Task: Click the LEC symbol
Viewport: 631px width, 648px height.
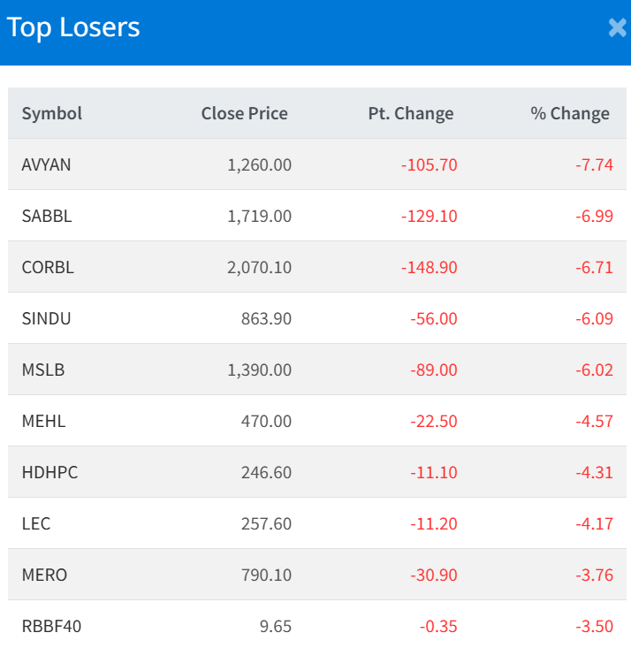Action: (x=36, y=523)
